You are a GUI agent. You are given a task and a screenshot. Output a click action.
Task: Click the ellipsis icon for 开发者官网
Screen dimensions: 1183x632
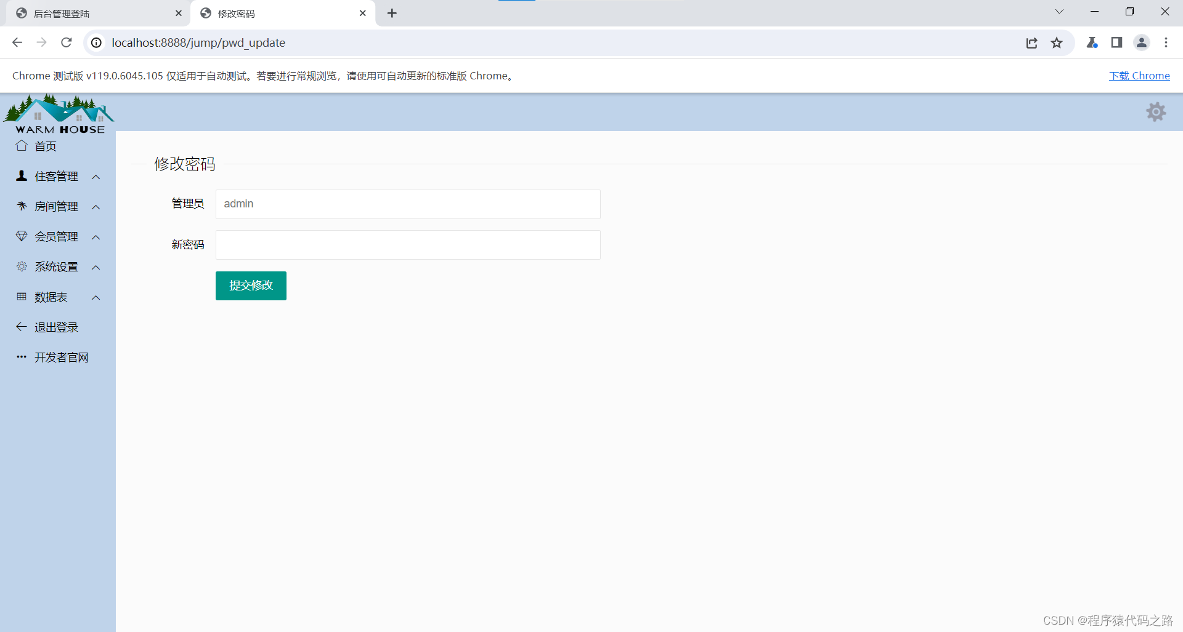[22, 357]
